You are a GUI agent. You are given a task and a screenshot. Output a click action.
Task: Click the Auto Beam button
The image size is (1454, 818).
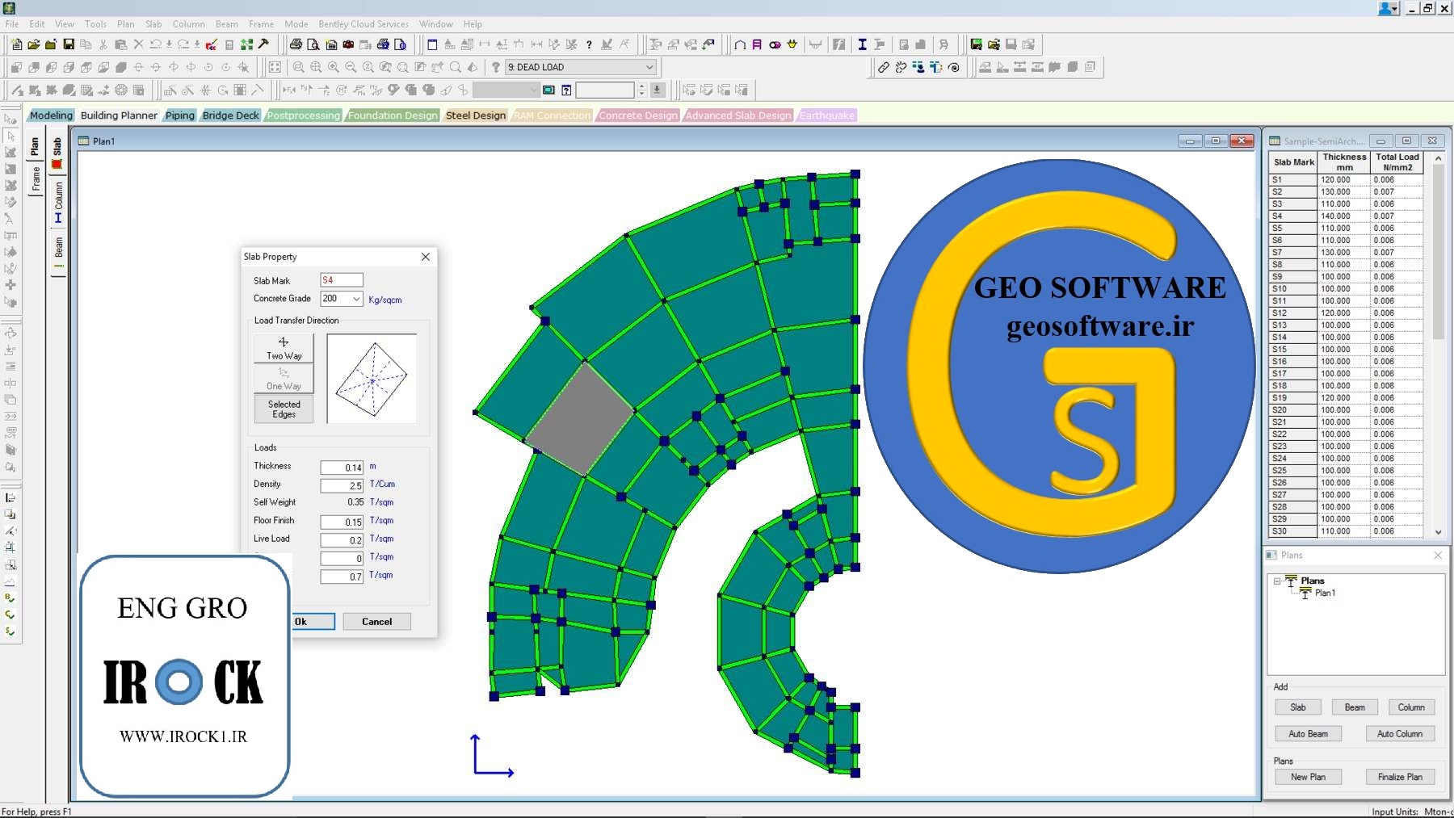tap(1308, 733)
